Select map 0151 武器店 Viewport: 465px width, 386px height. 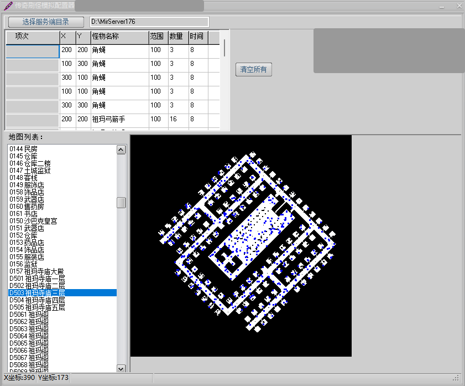(62, 228)
